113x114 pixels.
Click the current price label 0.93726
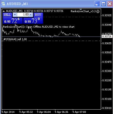pyautogui.click(x=107, y=37)
